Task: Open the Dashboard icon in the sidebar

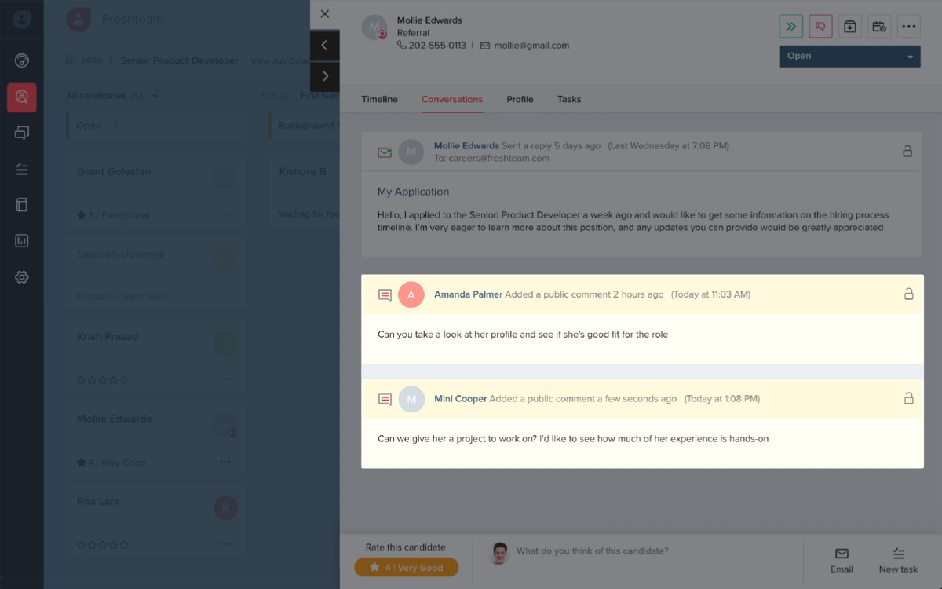Action: point(21,60)
